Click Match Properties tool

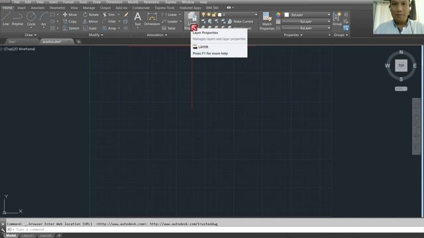tap(266, 20)
